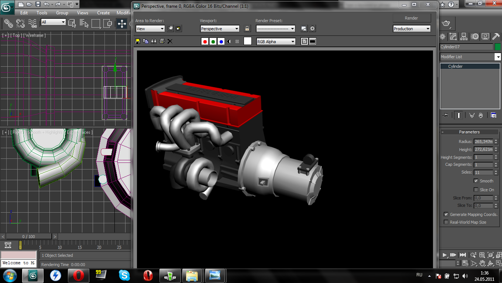
Task: Open the Utilities hammer panel icon
Action: (x=496, y=36)
